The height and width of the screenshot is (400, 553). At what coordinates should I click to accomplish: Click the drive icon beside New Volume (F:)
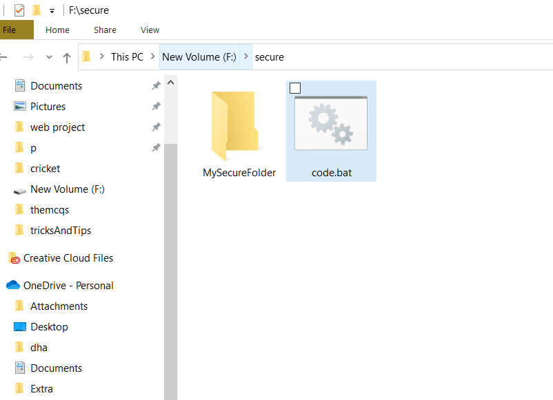click(20, 191)
